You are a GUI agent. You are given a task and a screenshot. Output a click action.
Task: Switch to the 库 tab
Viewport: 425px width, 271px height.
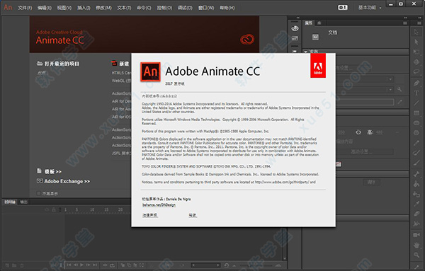(319, 23)
